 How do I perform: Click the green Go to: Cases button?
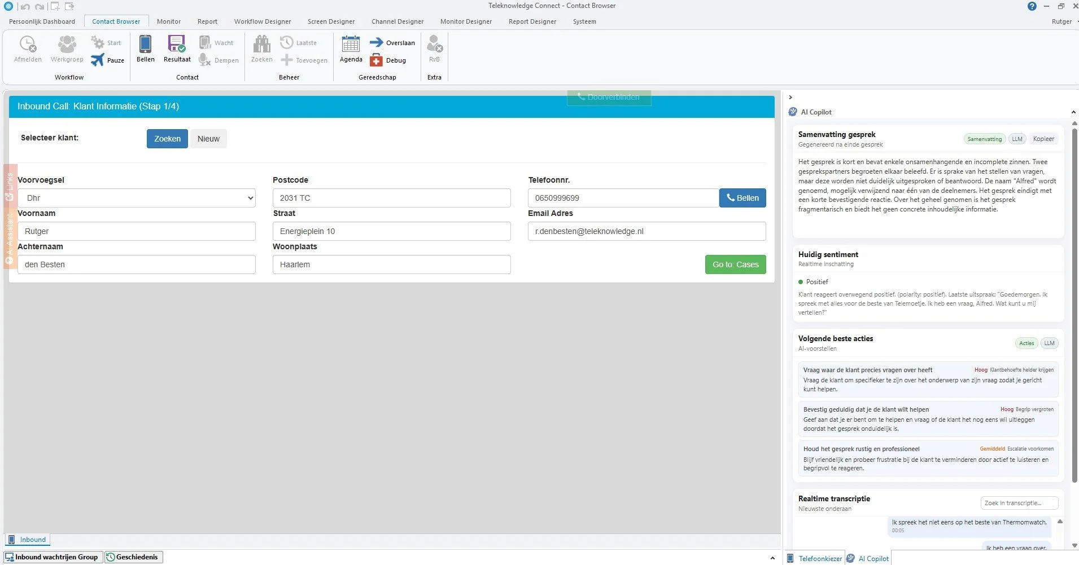click(x=735, y=264)
